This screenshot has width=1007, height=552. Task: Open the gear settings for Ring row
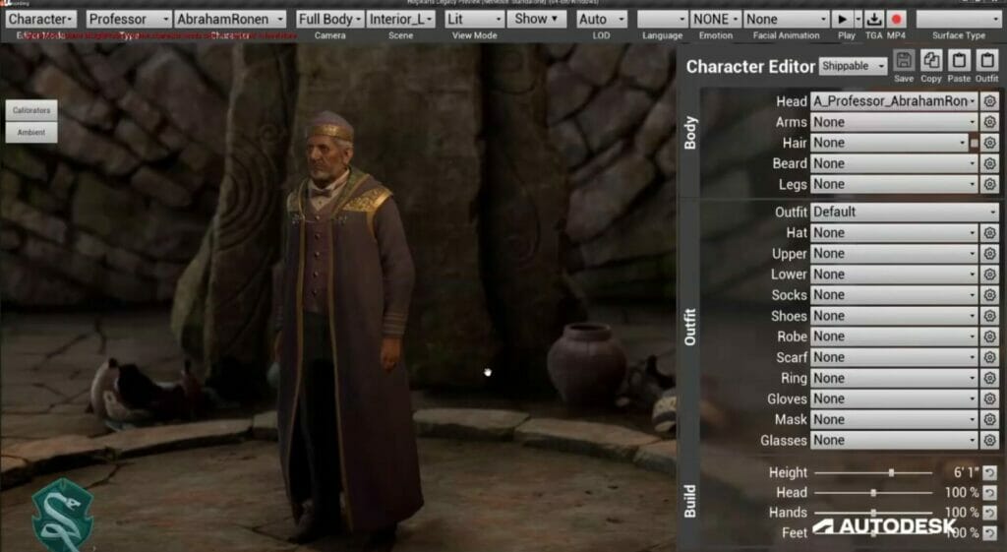989,379
